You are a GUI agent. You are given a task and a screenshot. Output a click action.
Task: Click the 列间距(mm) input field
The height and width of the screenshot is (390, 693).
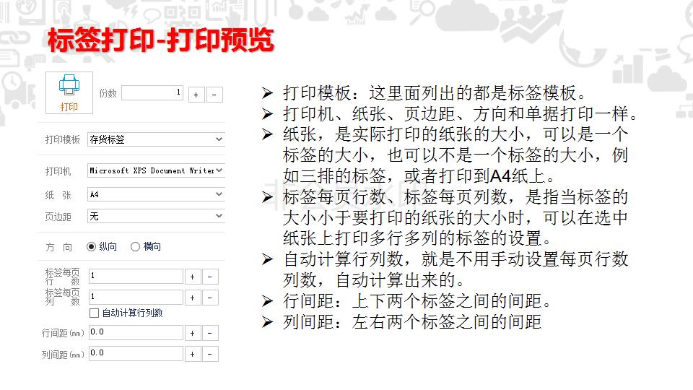pyautogui.click(x=136, y=353)
